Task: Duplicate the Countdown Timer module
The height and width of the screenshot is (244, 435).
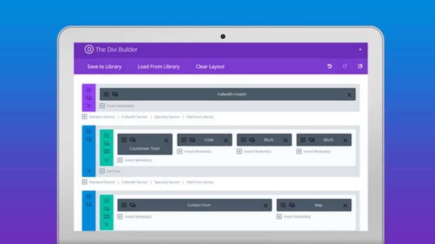Action: [133, 140]
